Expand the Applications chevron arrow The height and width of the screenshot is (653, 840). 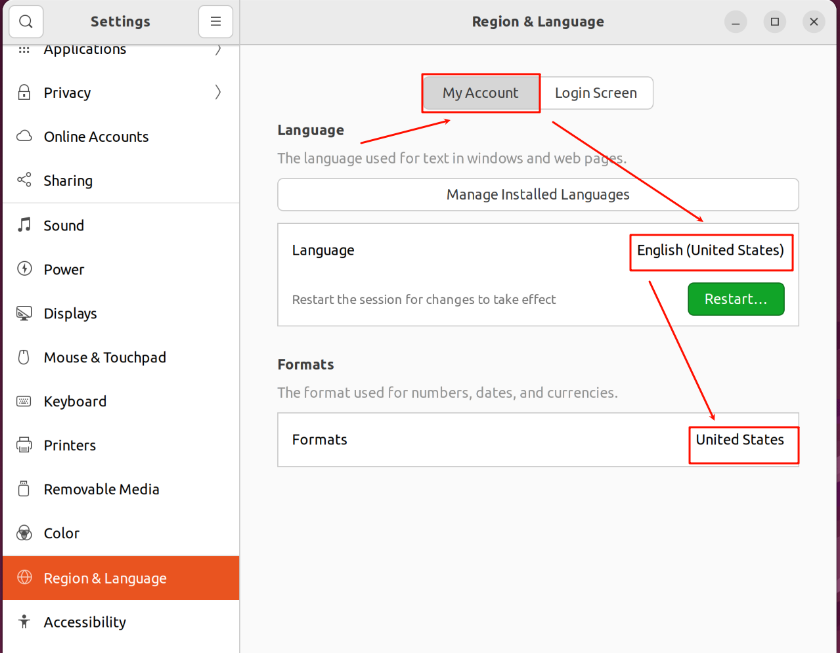218,50
